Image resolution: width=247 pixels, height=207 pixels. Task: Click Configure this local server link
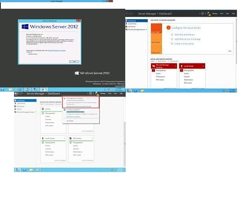pos(186,28)
